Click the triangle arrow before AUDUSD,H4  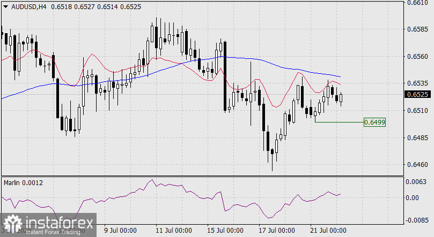pos(6,7)
